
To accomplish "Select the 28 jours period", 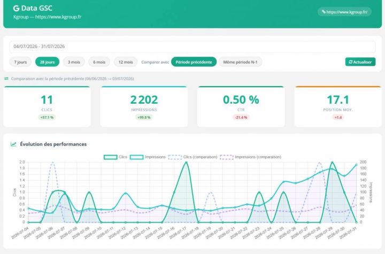I will (x=47, y=62).
